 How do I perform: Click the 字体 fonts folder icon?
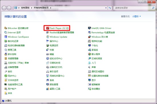6,93
